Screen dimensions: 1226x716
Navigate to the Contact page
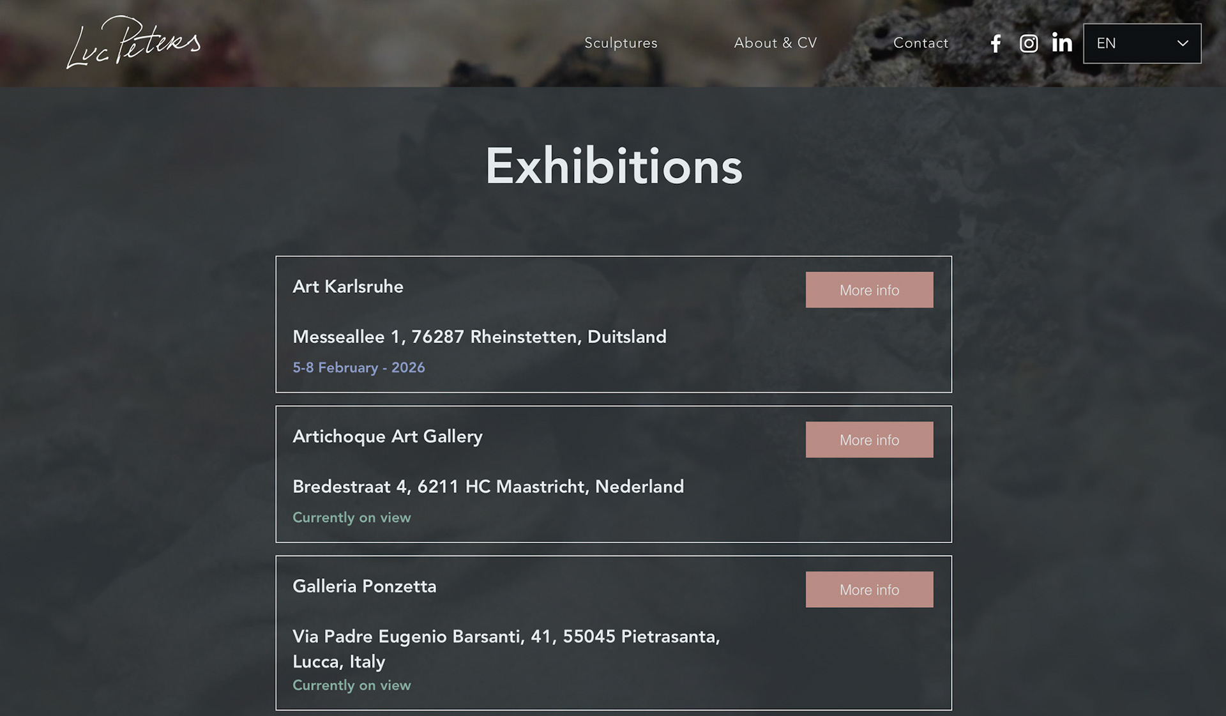(x=921, y=43)
